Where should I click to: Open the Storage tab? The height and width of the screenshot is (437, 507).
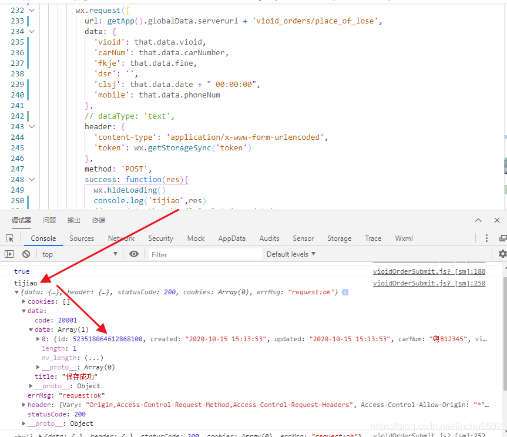coord(340,238)
